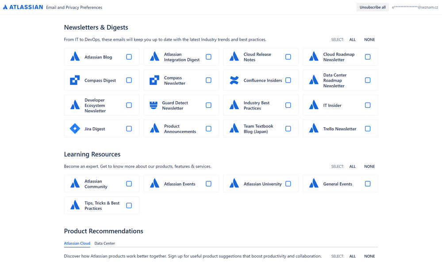Select ALL in Newsletters & Digests

[x=352, y=40]
